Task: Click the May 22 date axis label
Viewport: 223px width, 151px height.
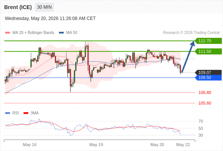Action: click(x=183, y=145)
